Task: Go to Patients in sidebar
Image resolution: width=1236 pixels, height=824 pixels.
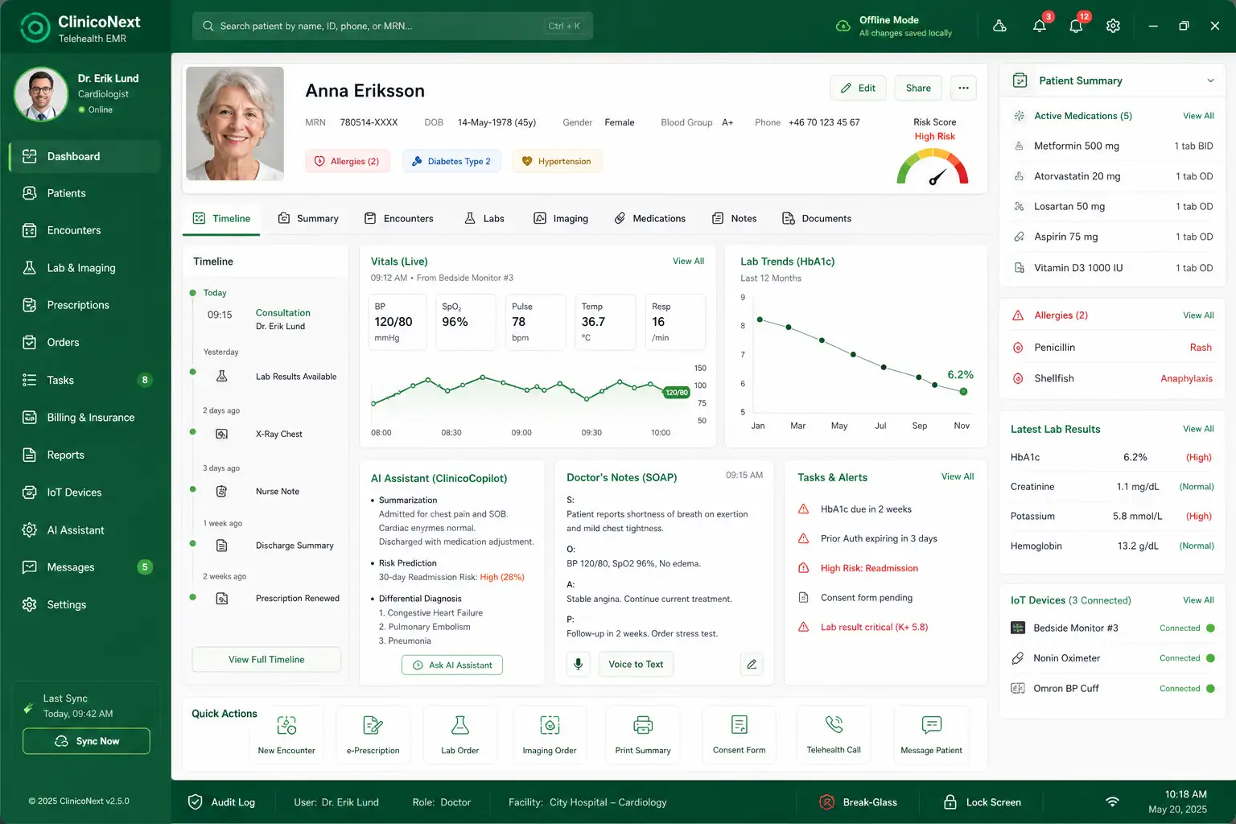Action: [84, 193]
